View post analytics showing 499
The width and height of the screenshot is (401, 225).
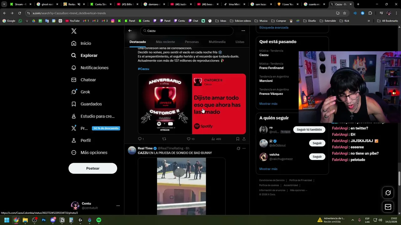click(x=216, y=139)
